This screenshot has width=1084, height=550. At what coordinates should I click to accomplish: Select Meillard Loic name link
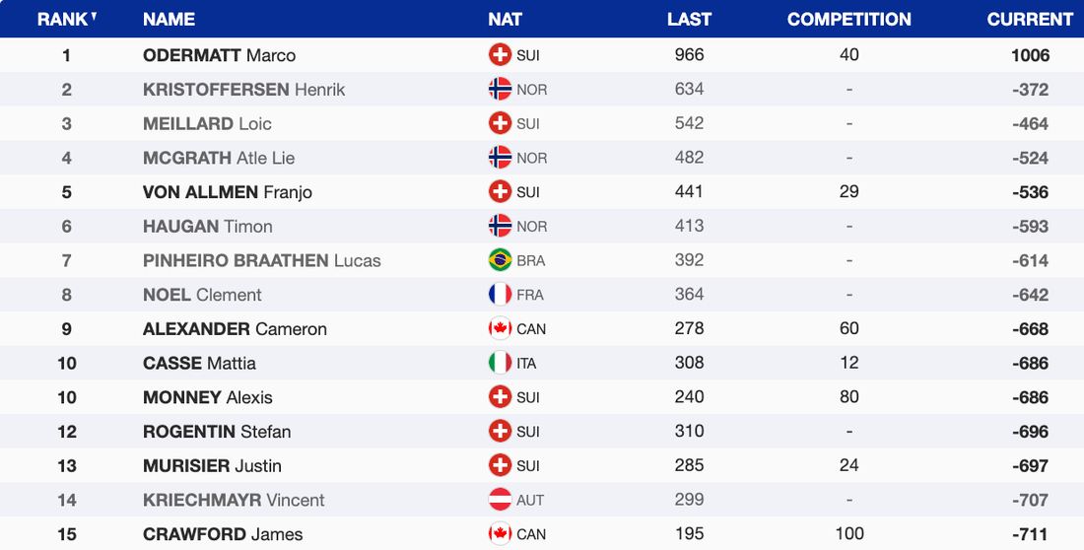[x=207, y=123]
